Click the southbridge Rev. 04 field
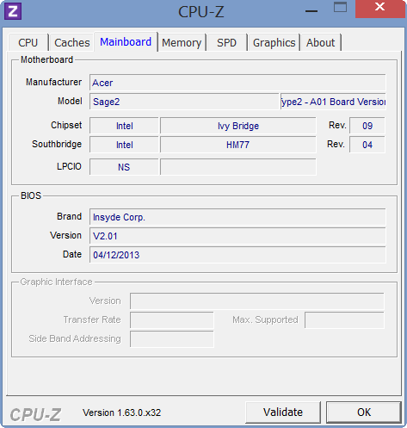This screenshot has height=428, width=407. coord(367,145)
